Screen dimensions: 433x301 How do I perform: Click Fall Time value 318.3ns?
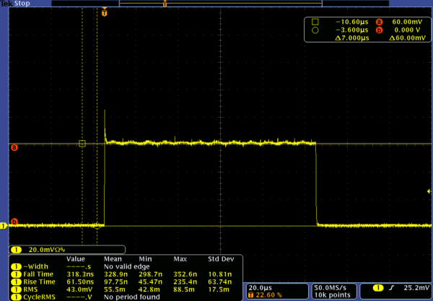pyautogui.click(x=80, y=274)
